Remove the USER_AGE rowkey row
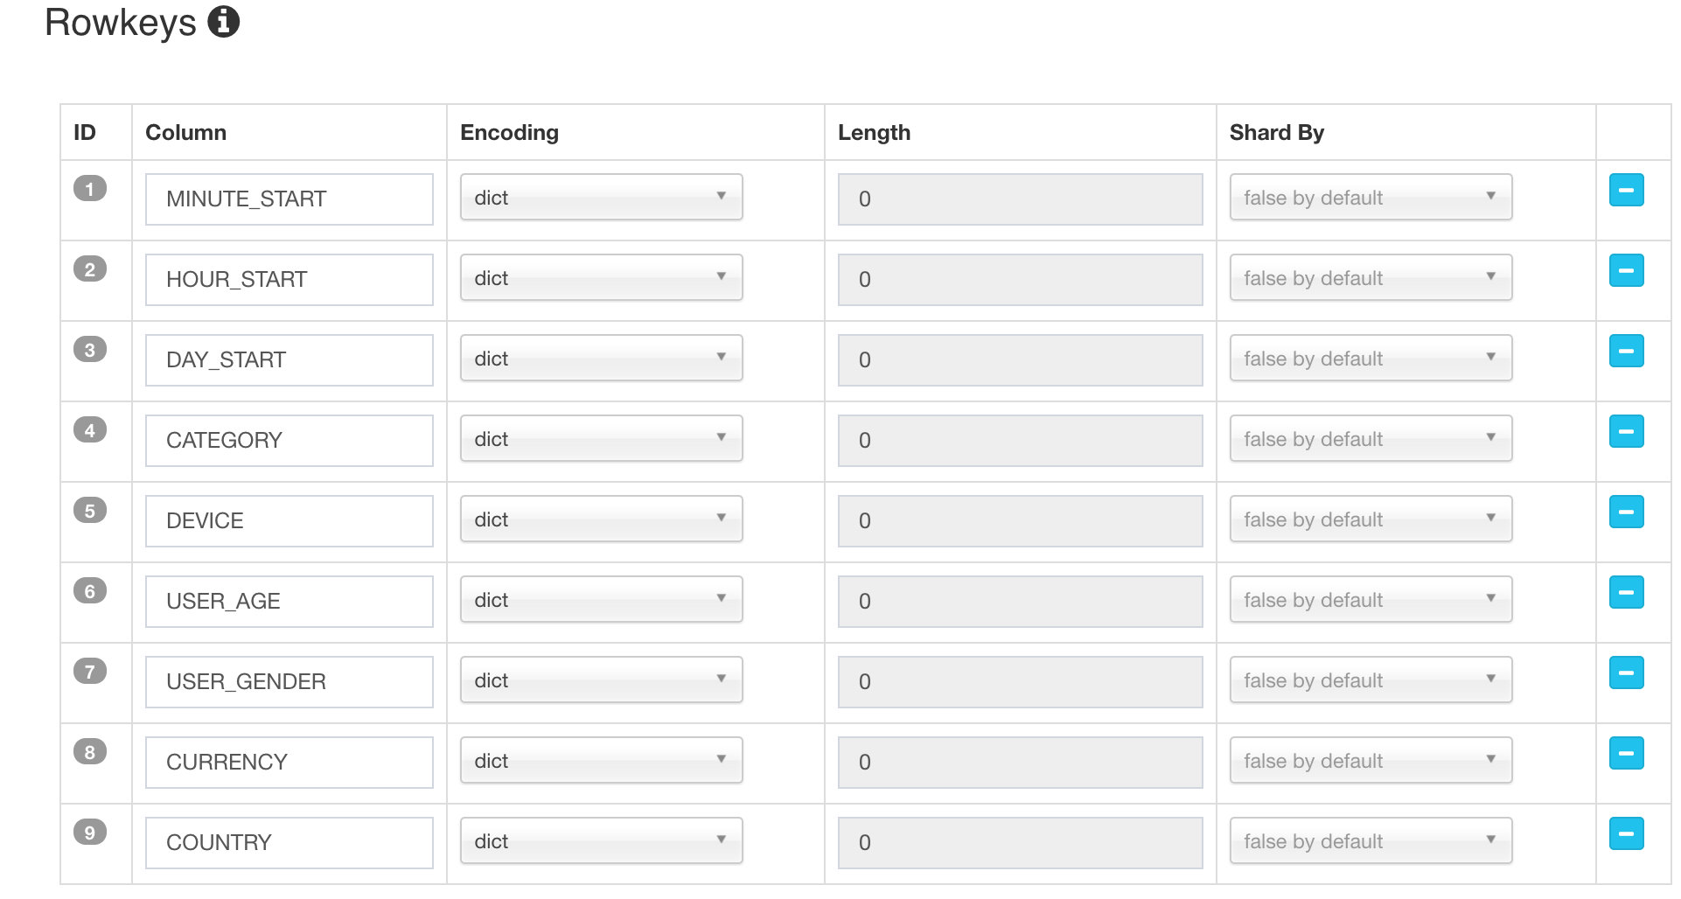The image size is (1681, 899). click(1626, 592)
